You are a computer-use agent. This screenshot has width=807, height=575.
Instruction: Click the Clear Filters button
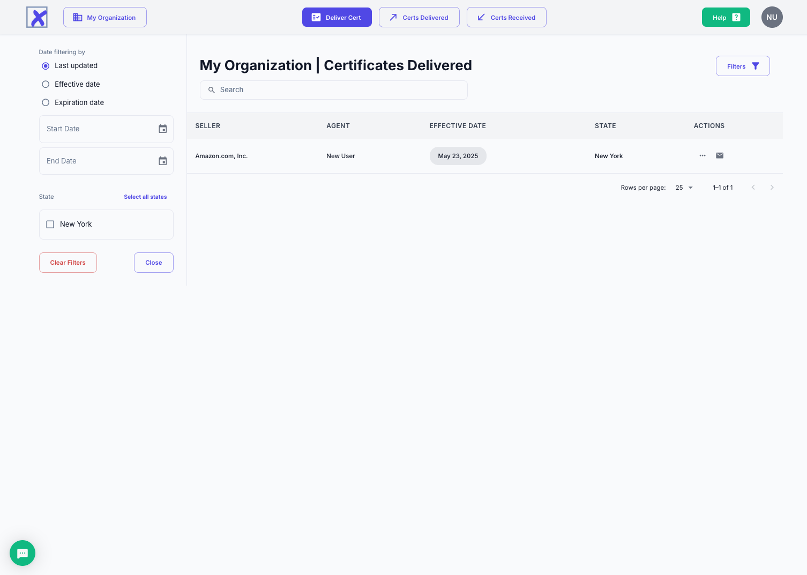coord(68,263)
